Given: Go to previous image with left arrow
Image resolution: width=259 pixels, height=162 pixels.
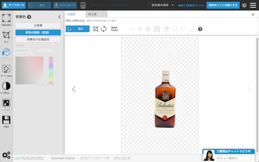Looking at the screenshot, I should coord(74,89).
